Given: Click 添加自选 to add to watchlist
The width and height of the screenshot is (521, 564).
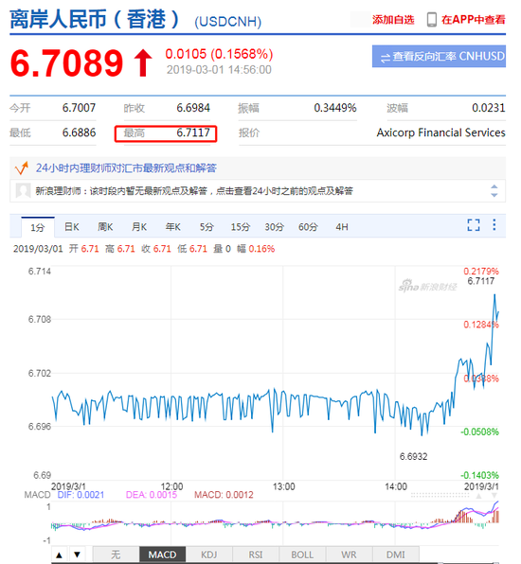Looking at the screenshot, I should point(393,20).
